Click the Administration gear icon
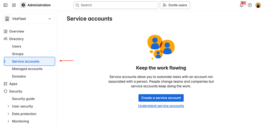 click(23, 5)
